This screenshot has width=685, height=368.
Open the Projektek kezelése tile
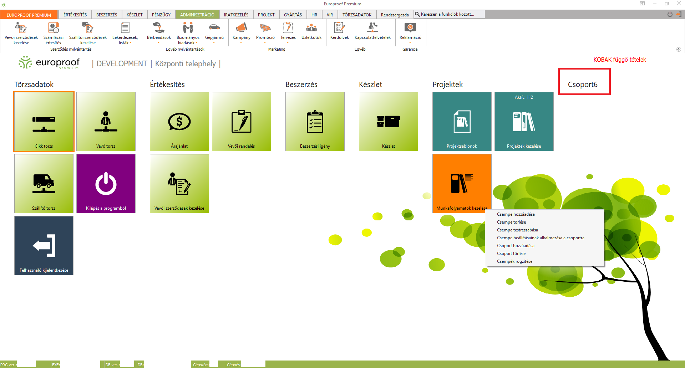pos(524,122)
